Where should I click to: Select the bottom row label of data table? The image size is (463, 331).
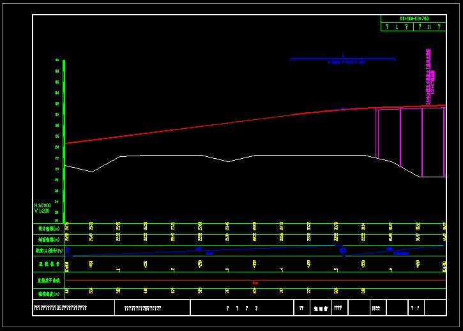point(49,294)
